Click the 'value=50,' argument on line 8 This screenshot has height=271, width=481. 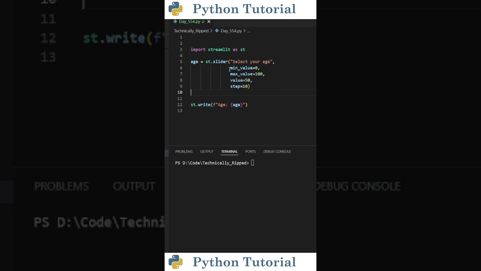[241, 80]
